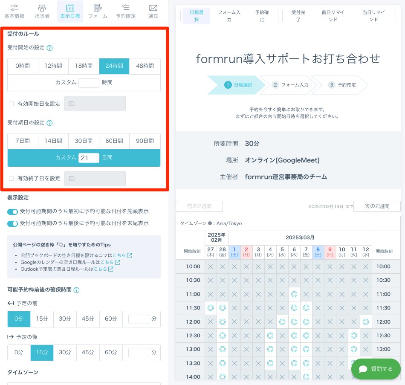
Task: Select 日程選択 preview tab
Action: pos(197,16)
